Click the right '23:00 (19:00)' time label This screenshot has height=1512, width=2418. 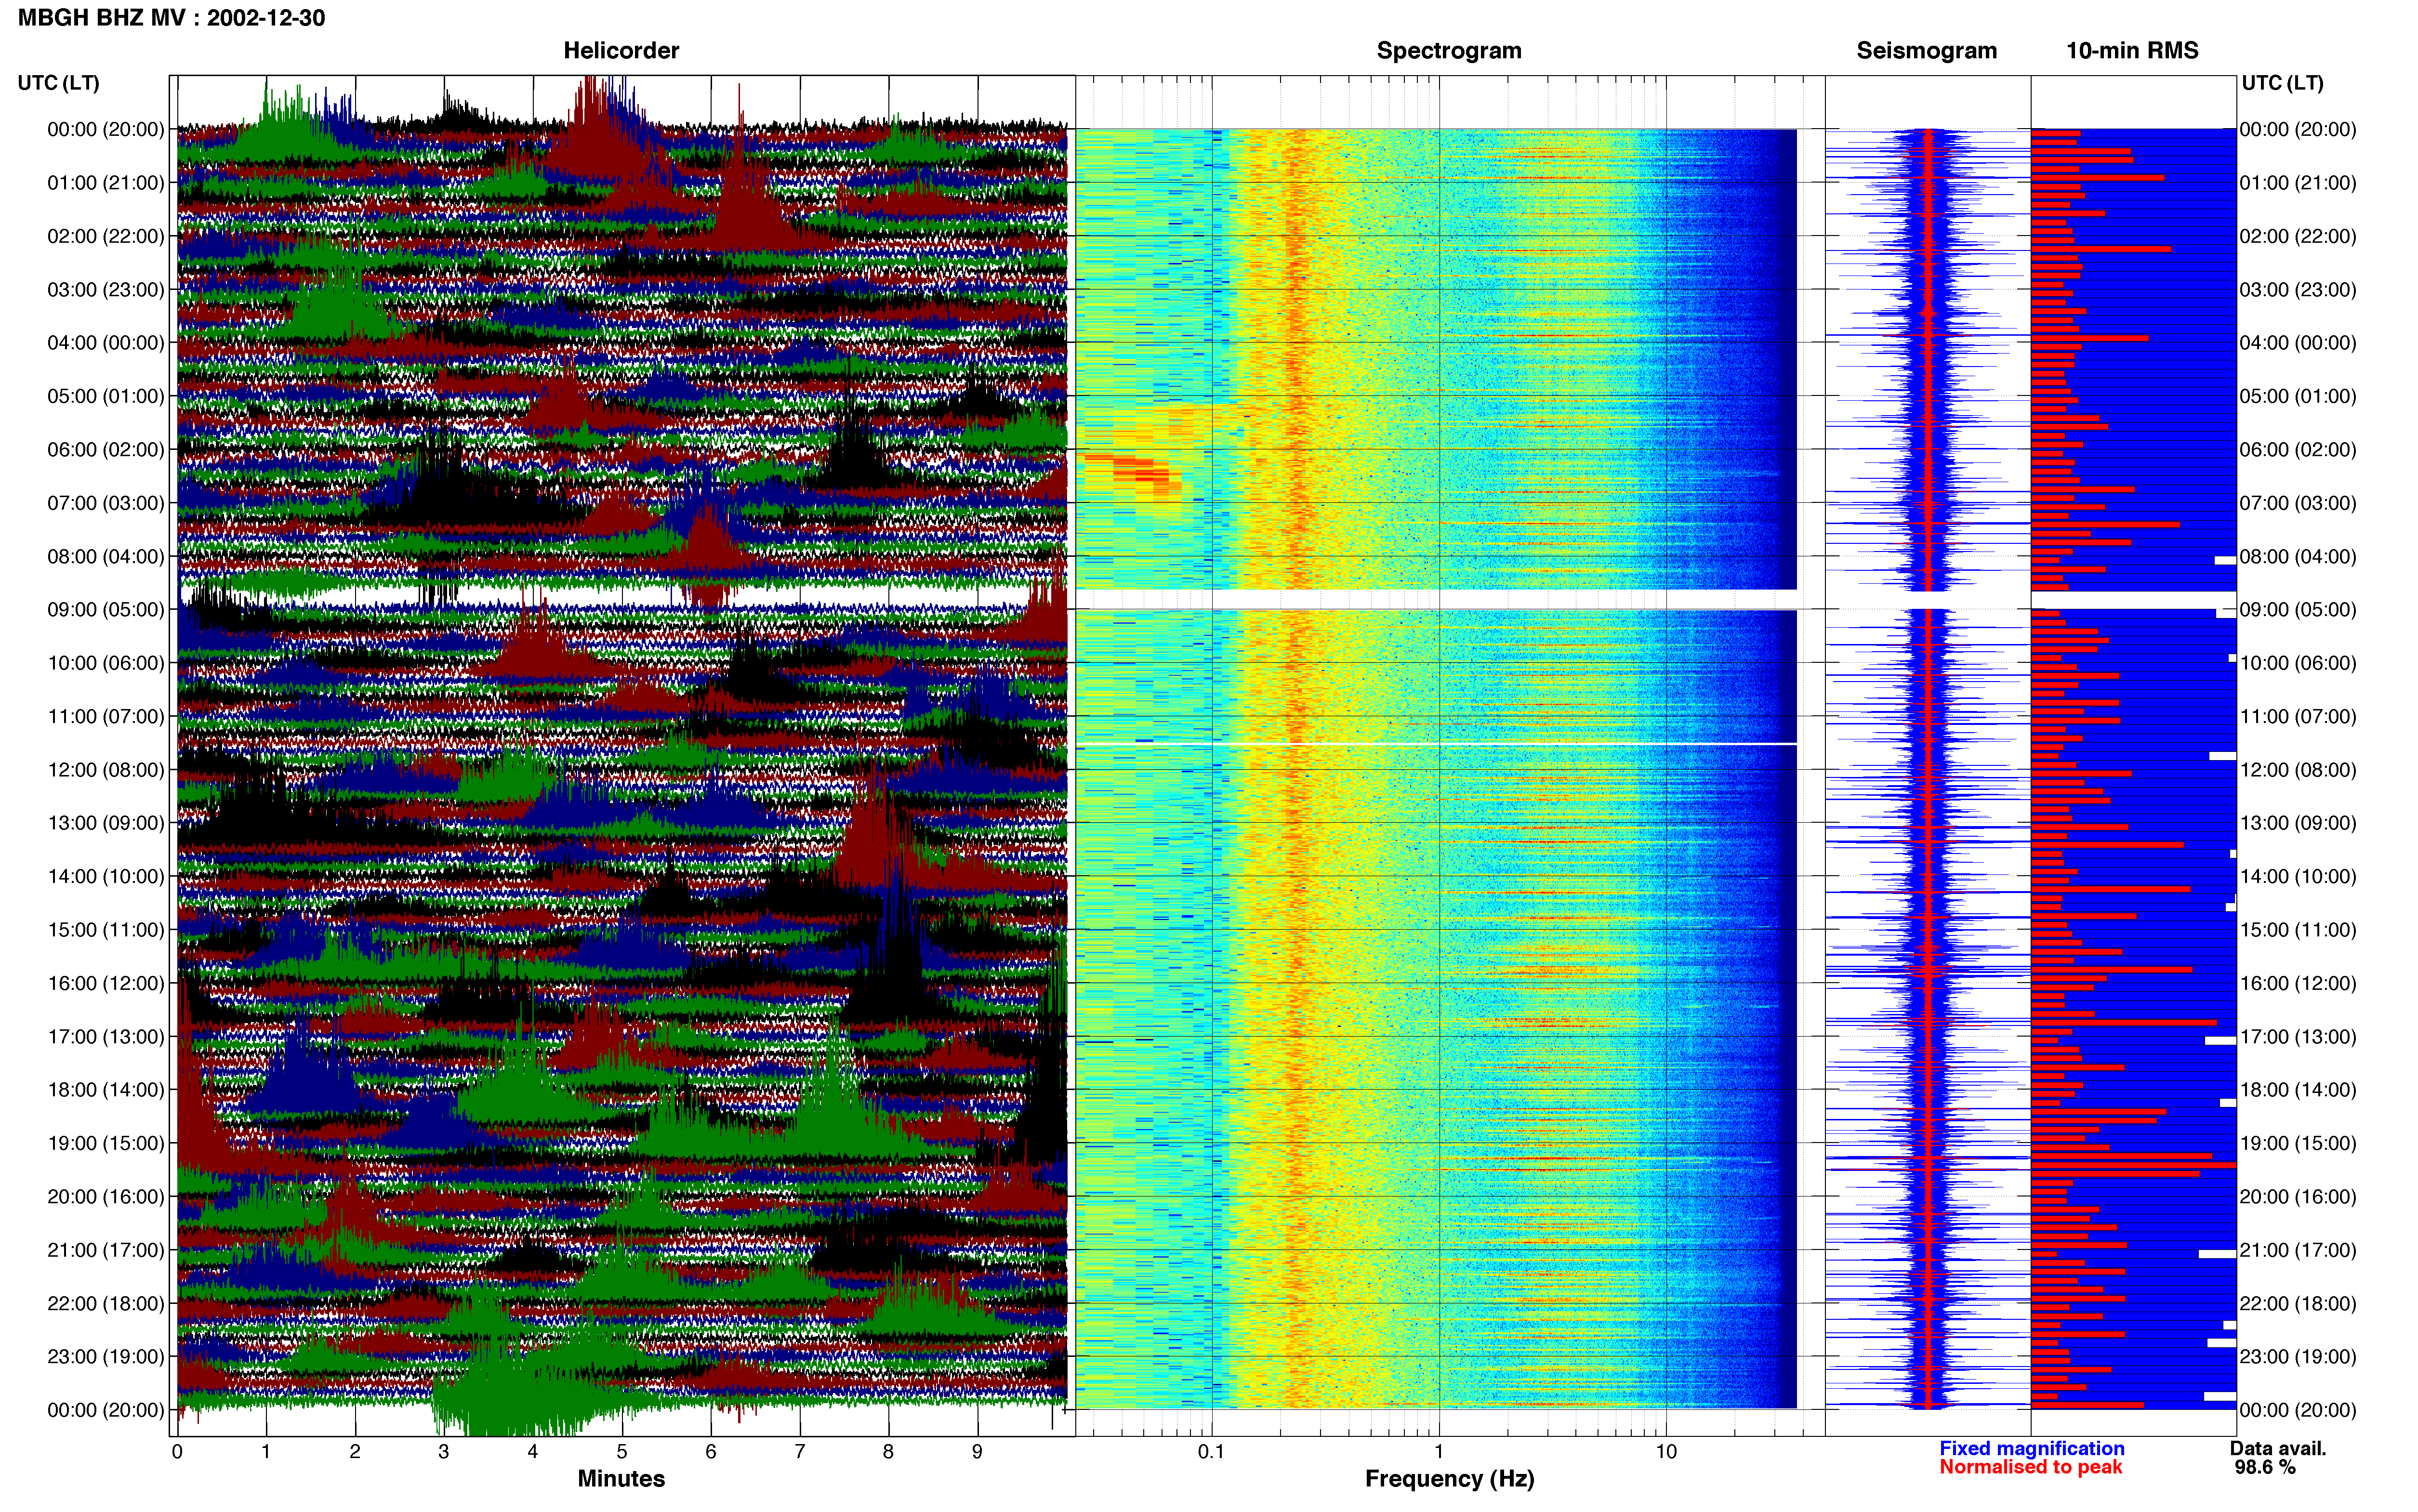tap(2298, 1356)
